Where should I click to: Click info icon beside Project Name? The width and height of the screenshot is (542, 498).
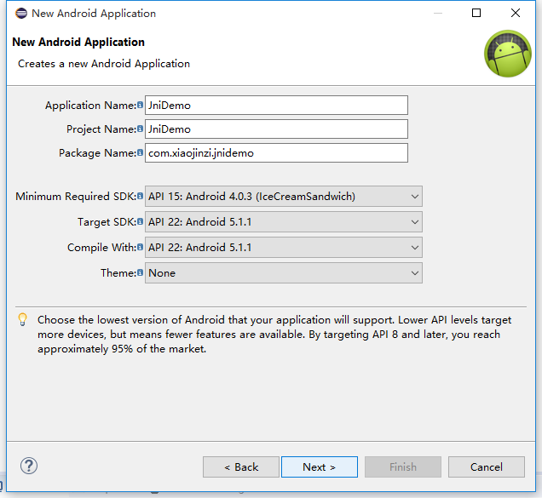(x=140, y=129)
